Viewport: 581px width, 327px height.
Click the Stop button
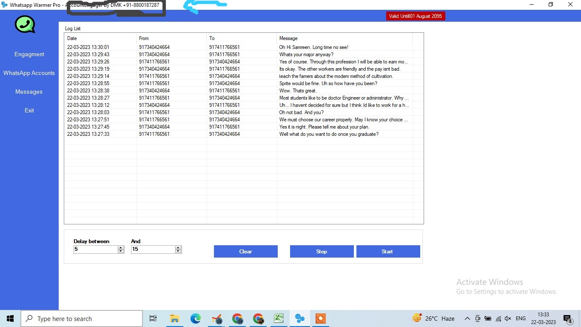(x=322, y=251)
